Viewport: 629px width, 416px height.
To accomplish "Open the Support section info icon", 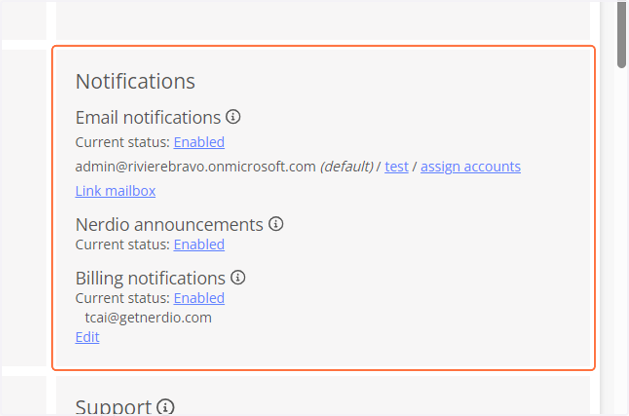I will [167, 406].
